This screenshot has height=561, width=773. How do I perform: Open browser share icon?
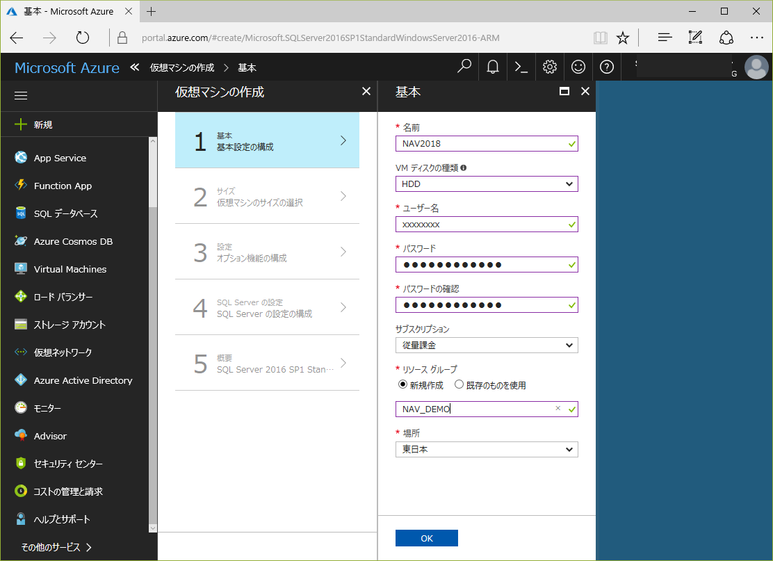coord(726,38)
